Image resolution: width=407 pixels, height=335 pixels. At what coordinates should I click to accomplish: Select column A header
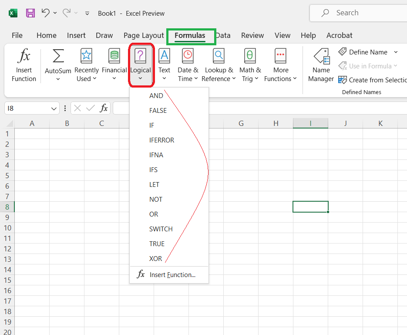[x=32, y=123]
